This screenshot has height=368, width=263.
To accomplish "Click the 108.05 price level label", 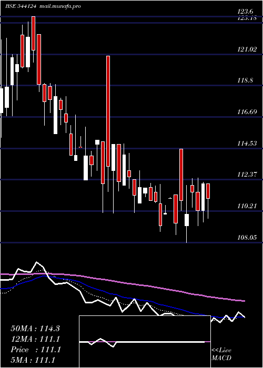I will pyautogui.click(x=247, y=238).
